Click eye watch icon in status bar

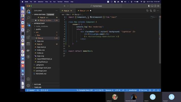pyautogui.click(x=38, y=90)
